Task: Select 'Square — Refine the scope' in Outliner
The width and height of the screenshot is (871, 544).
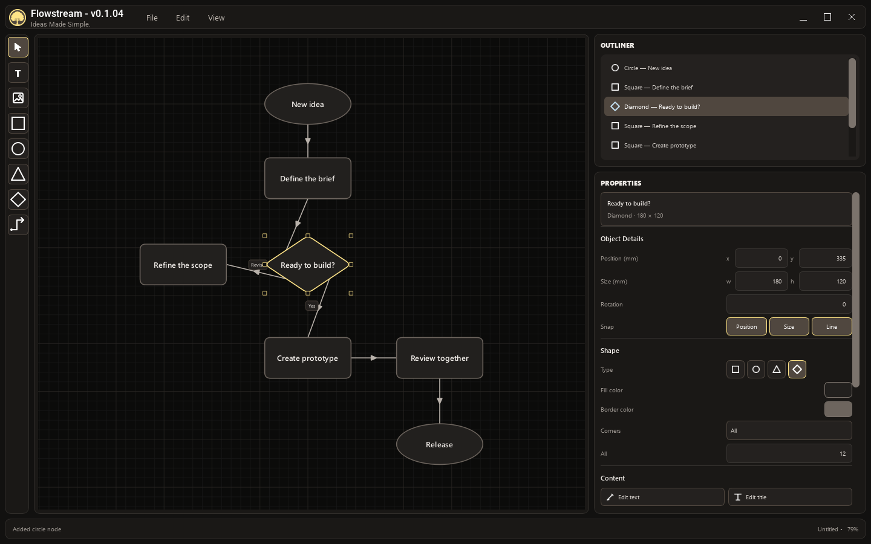Action: [726, 126]
